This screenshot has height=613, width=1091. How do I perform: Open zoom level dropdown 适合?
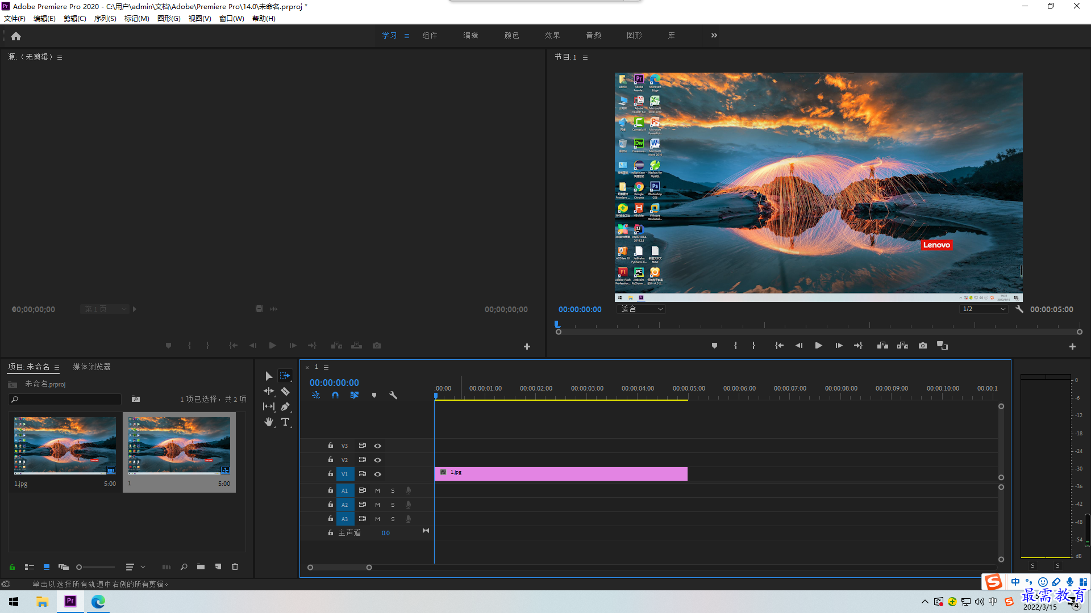pyautogui.click(x=642, y=309)
